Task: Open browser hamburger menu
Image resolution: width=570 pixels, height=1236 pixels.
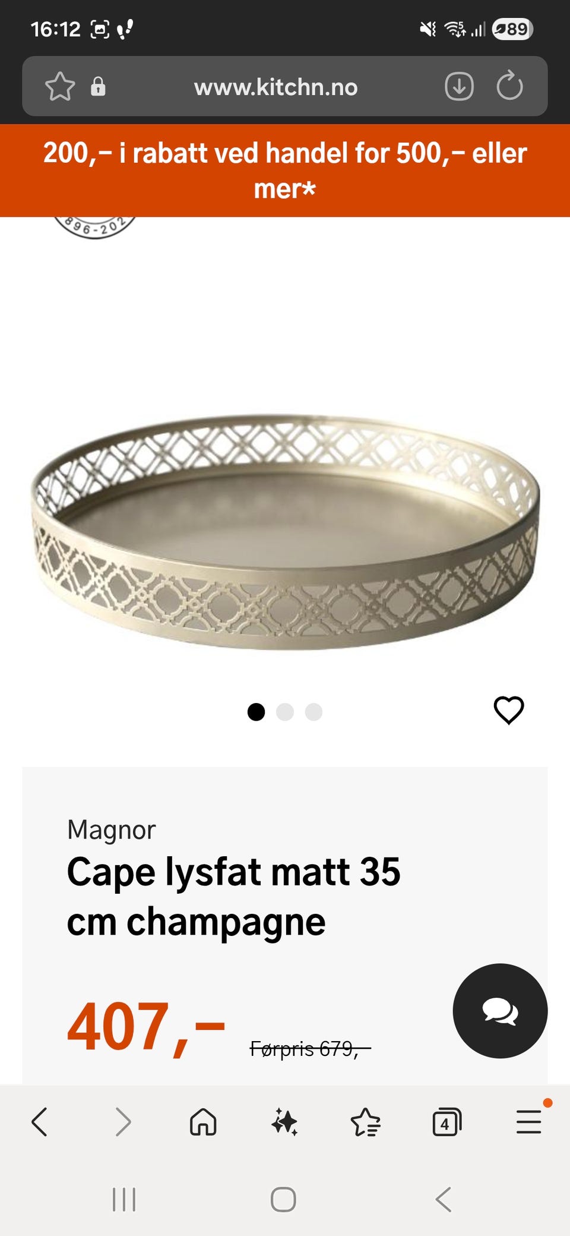Action: (528, 1122)
